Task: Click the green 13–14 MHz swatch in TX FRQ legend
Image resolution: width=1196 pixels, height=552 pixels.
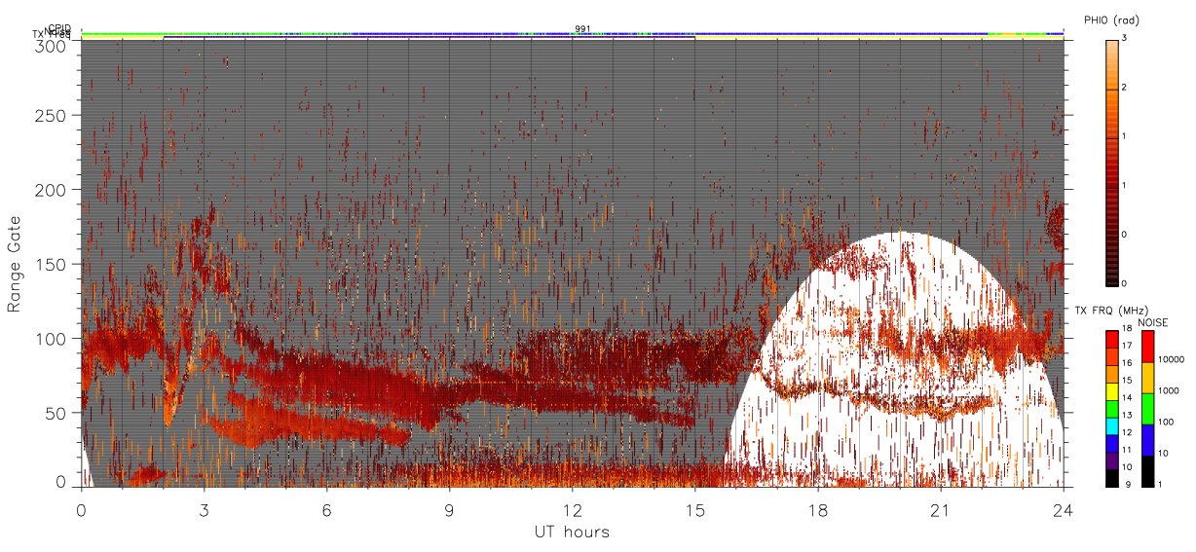Action: pyautogui.click(x=1111, y=409)
